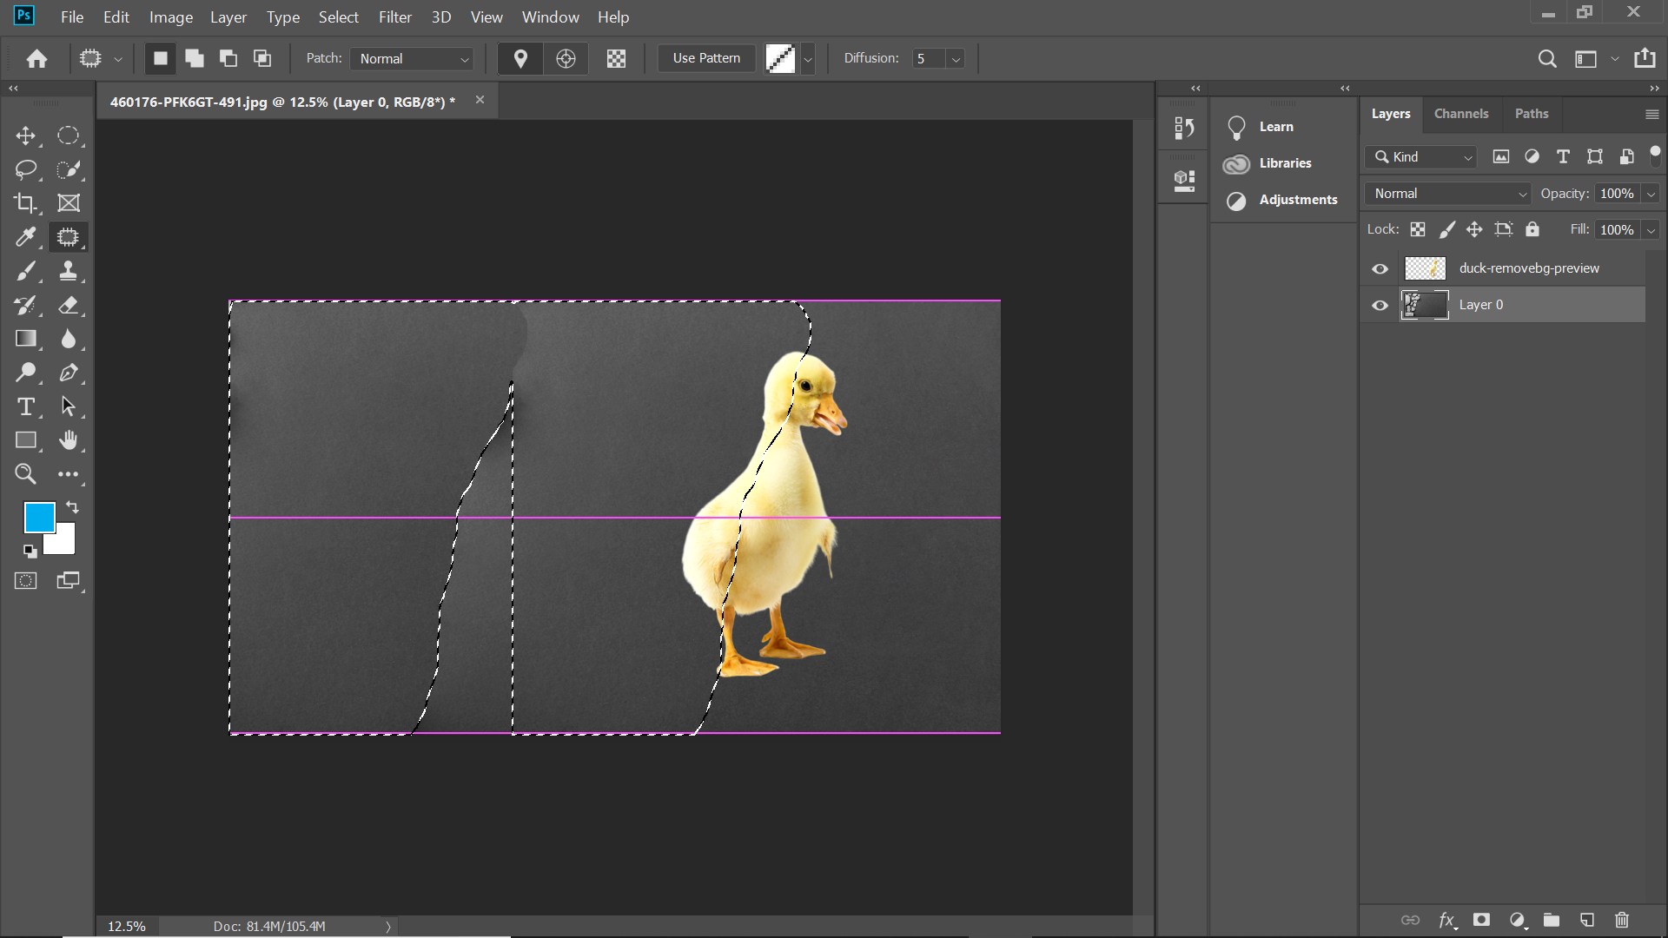Click the Eyedropper tool
1668x938 pixels.
click(25, 237)
